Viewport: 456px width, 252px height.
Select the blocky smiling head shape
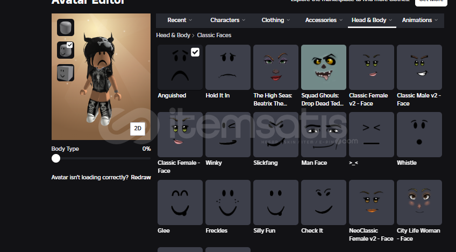[66, 73]
